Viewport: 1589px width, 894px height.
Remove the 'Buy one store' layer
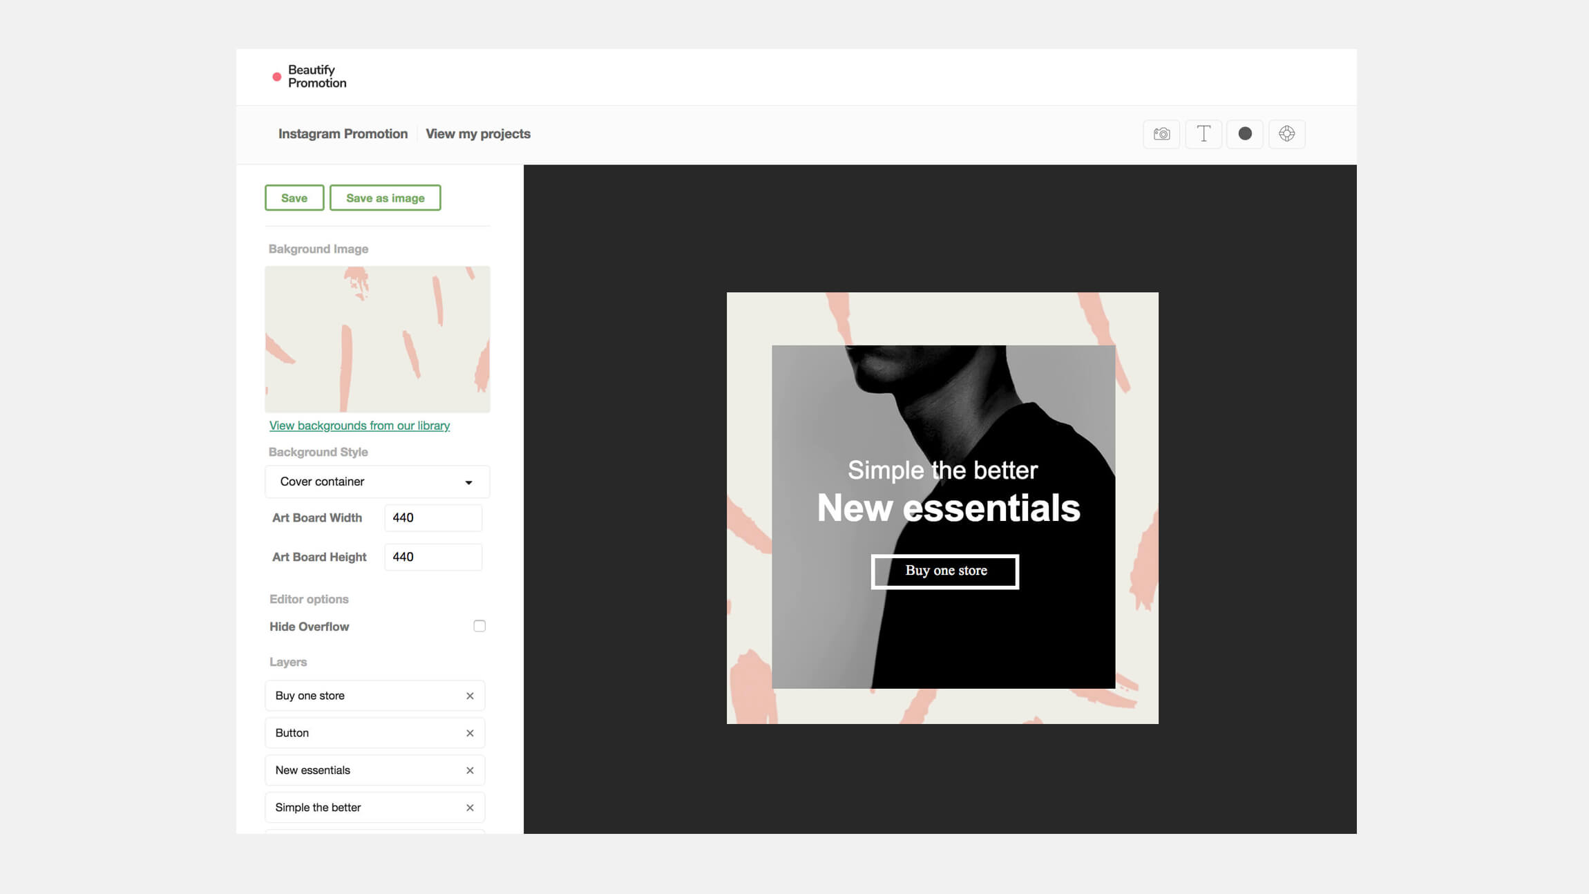[x=470, y=696]
